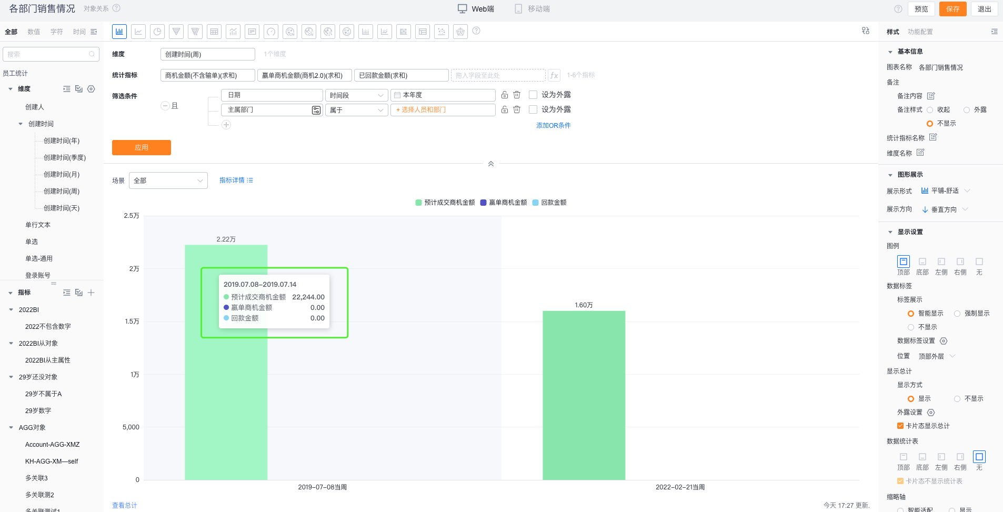Select the radar chart type icon
This screenshot has height=512, width=1003.
[460, 32]
